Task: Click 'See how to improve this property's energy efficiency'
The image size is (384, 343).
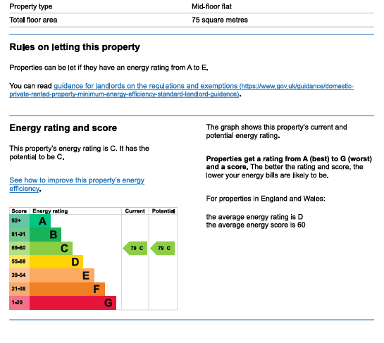Action: point(77,185)
